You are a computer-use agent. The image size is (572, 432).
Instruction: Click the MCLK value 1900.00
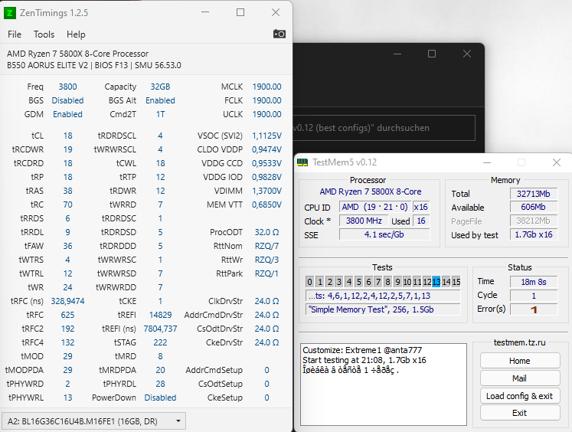pyautogui.click(x=266, y=87)
